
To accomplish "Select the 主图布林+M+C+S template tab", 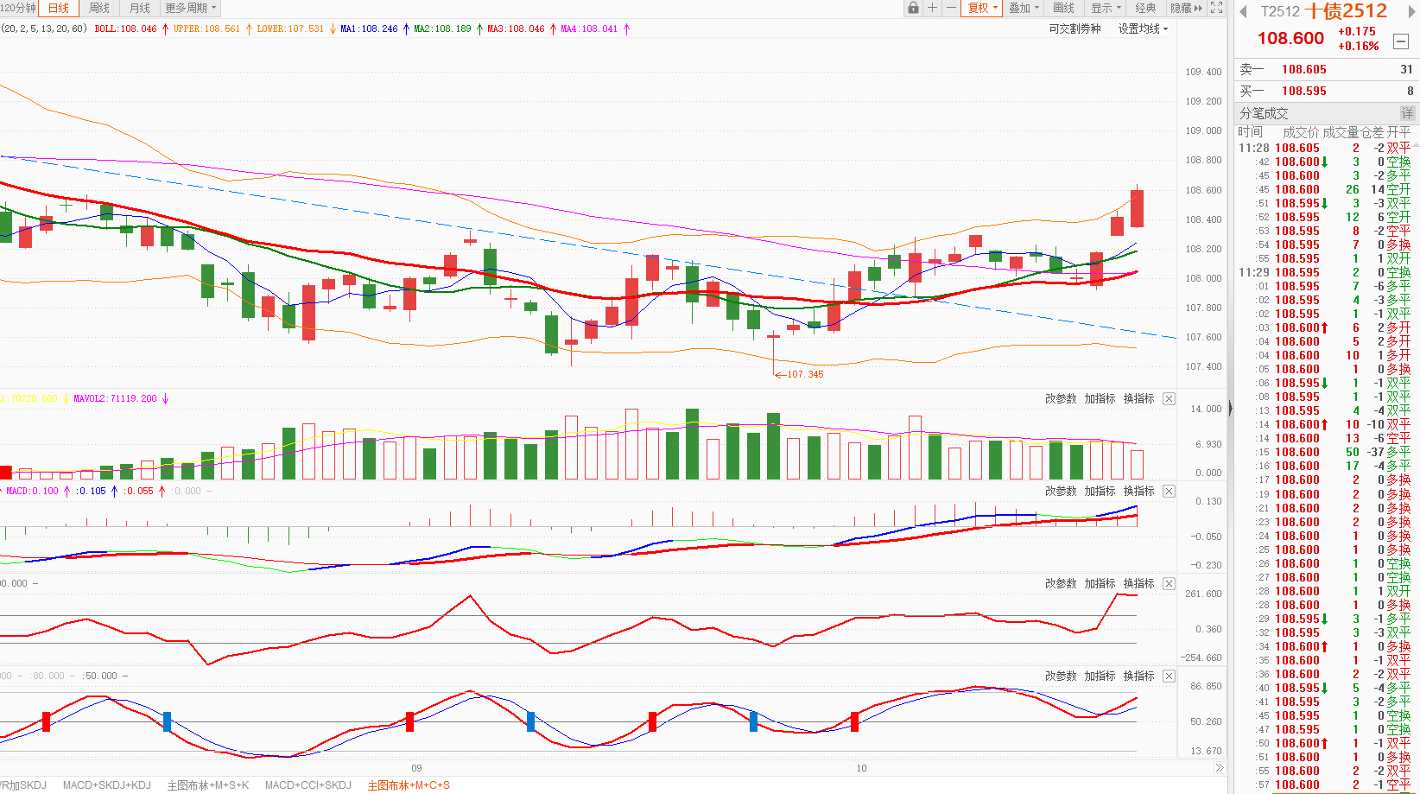I will pyautogui.click(x=409, y=785).
